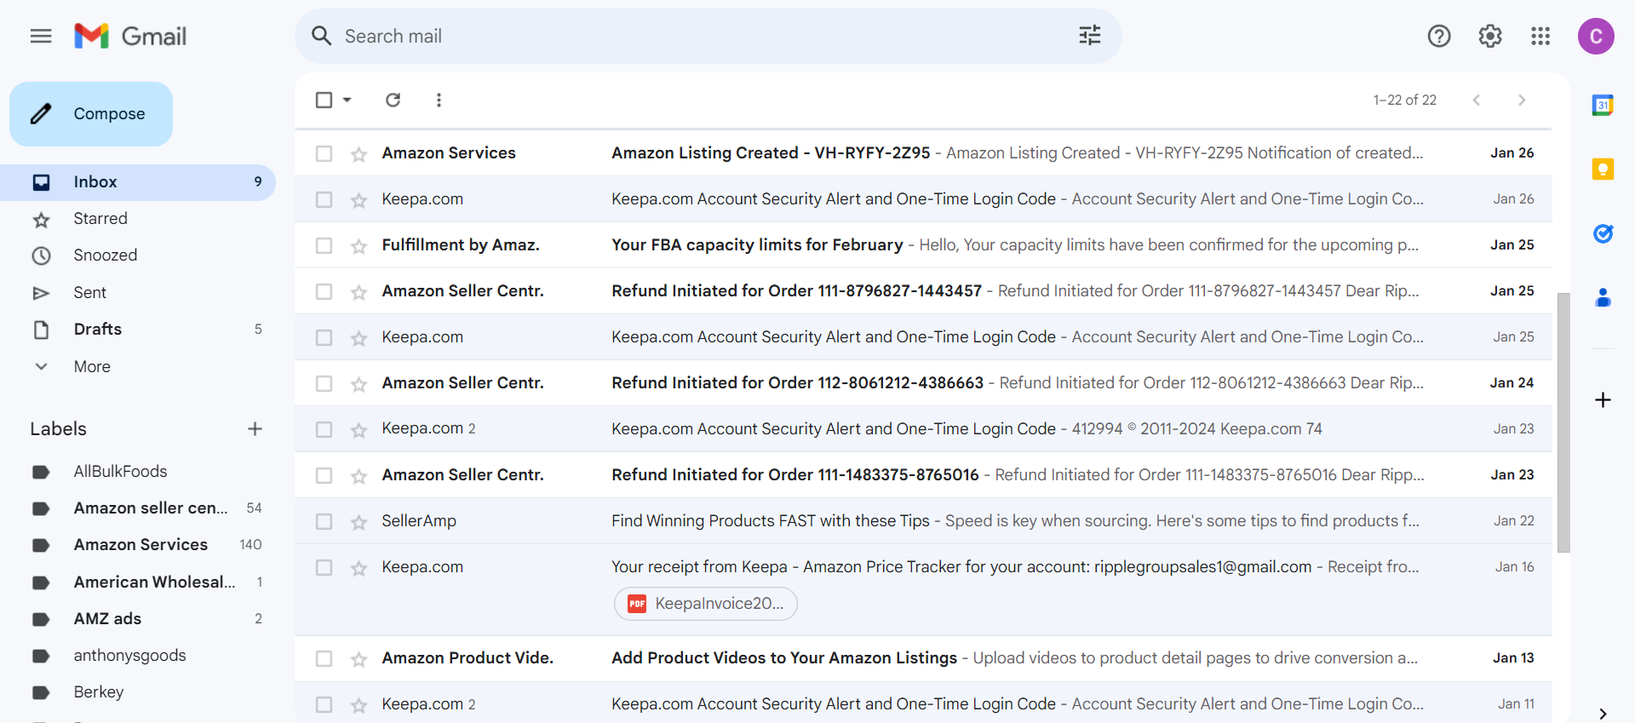Image resolution: width=1635 pixels, height=723 pixels.
Task: Show the hidden side panel chevron
Action: coord(1603,713)
